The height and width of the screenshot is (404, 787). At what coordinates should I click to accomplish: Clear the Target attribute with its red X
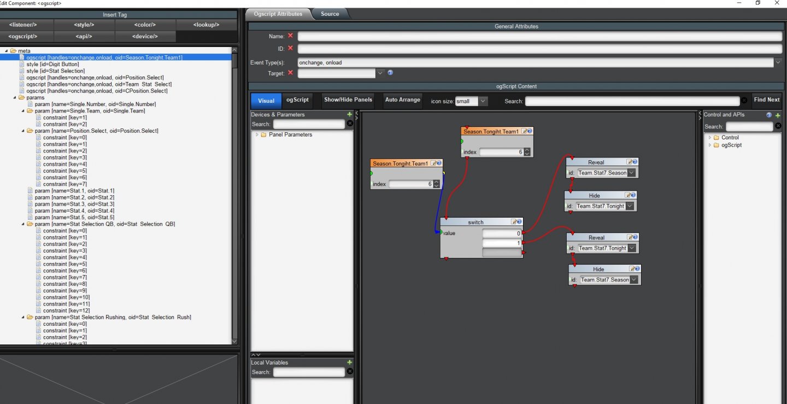290,73
